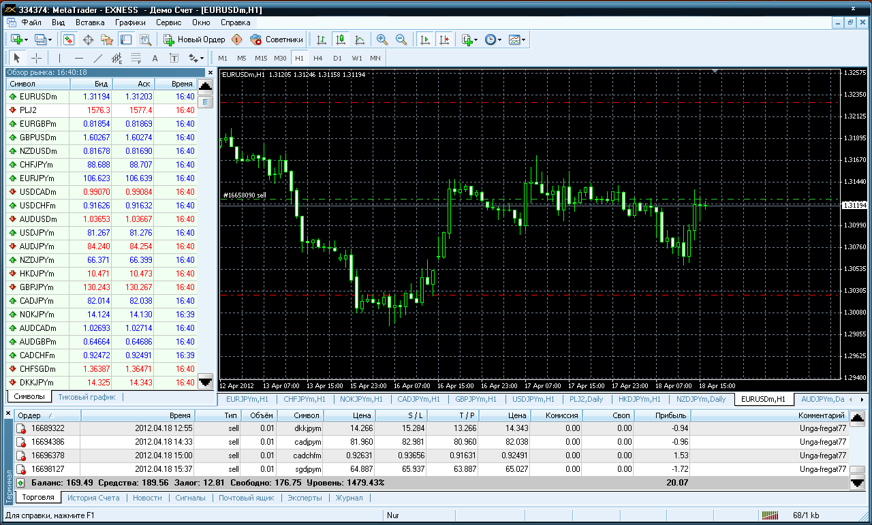Select the text A tool
Screen dimensions: 872x525
click(x=155, y=58)
